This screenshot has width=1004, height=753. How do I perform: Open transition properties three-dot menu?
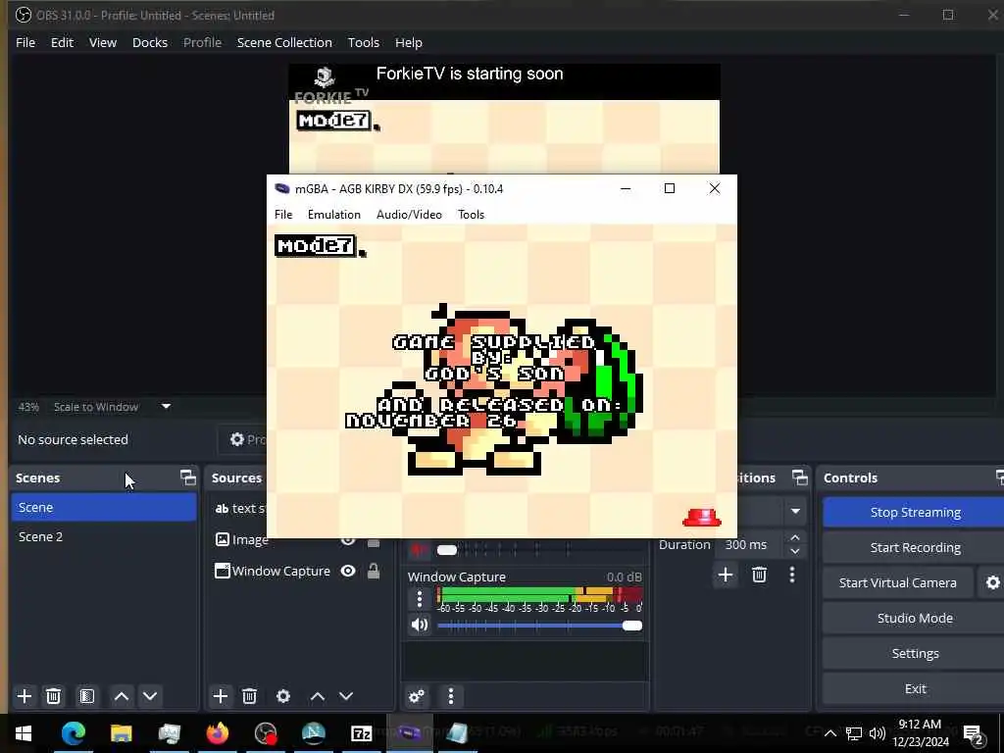(792, 575)
